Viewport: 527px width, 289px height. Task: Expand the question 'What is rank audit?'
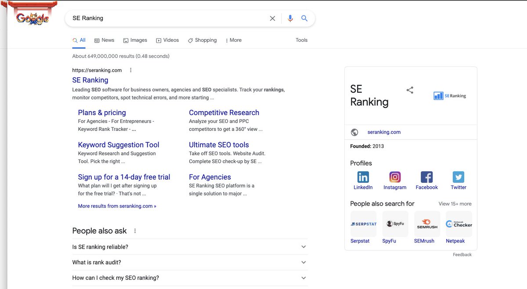[x=190, y=262]
